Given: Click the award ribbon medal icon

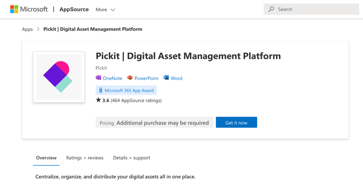Looking at the screenshot, I should click(101, 90).
